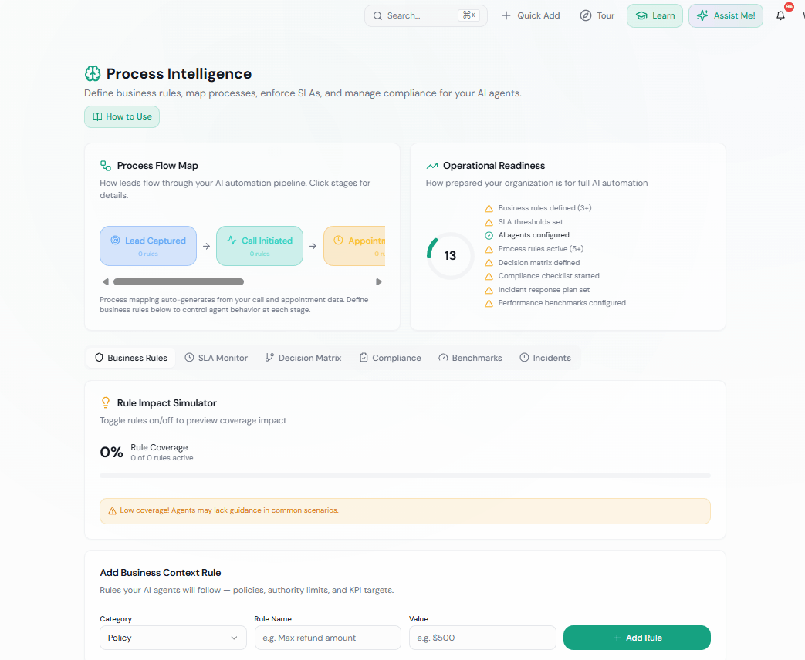The width and height of the screenshot is (805, 660).
Task: Click the graduation cap icon on Learn button
Action: pyautogui.click(x=641, y=15)
